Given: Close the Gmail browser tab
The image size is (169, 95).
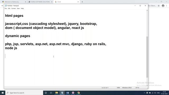Looking at the screenshot, I should pyautogui.click(x=78, y=2).
